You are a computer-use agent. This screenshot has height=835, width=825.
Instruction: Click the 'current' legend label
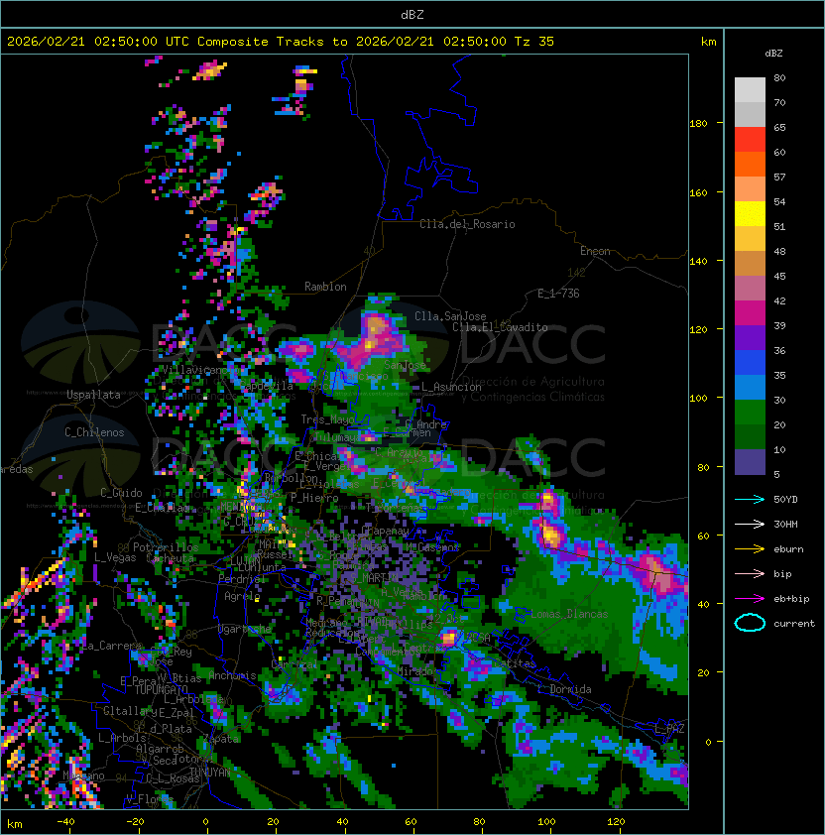793,623
